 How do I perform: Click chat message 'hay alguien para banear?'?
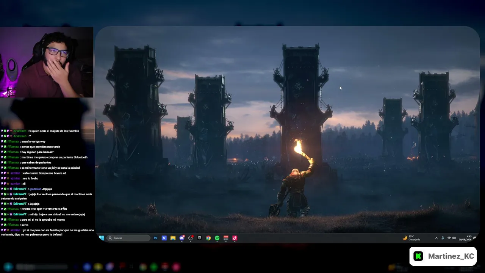pos(37,152)
